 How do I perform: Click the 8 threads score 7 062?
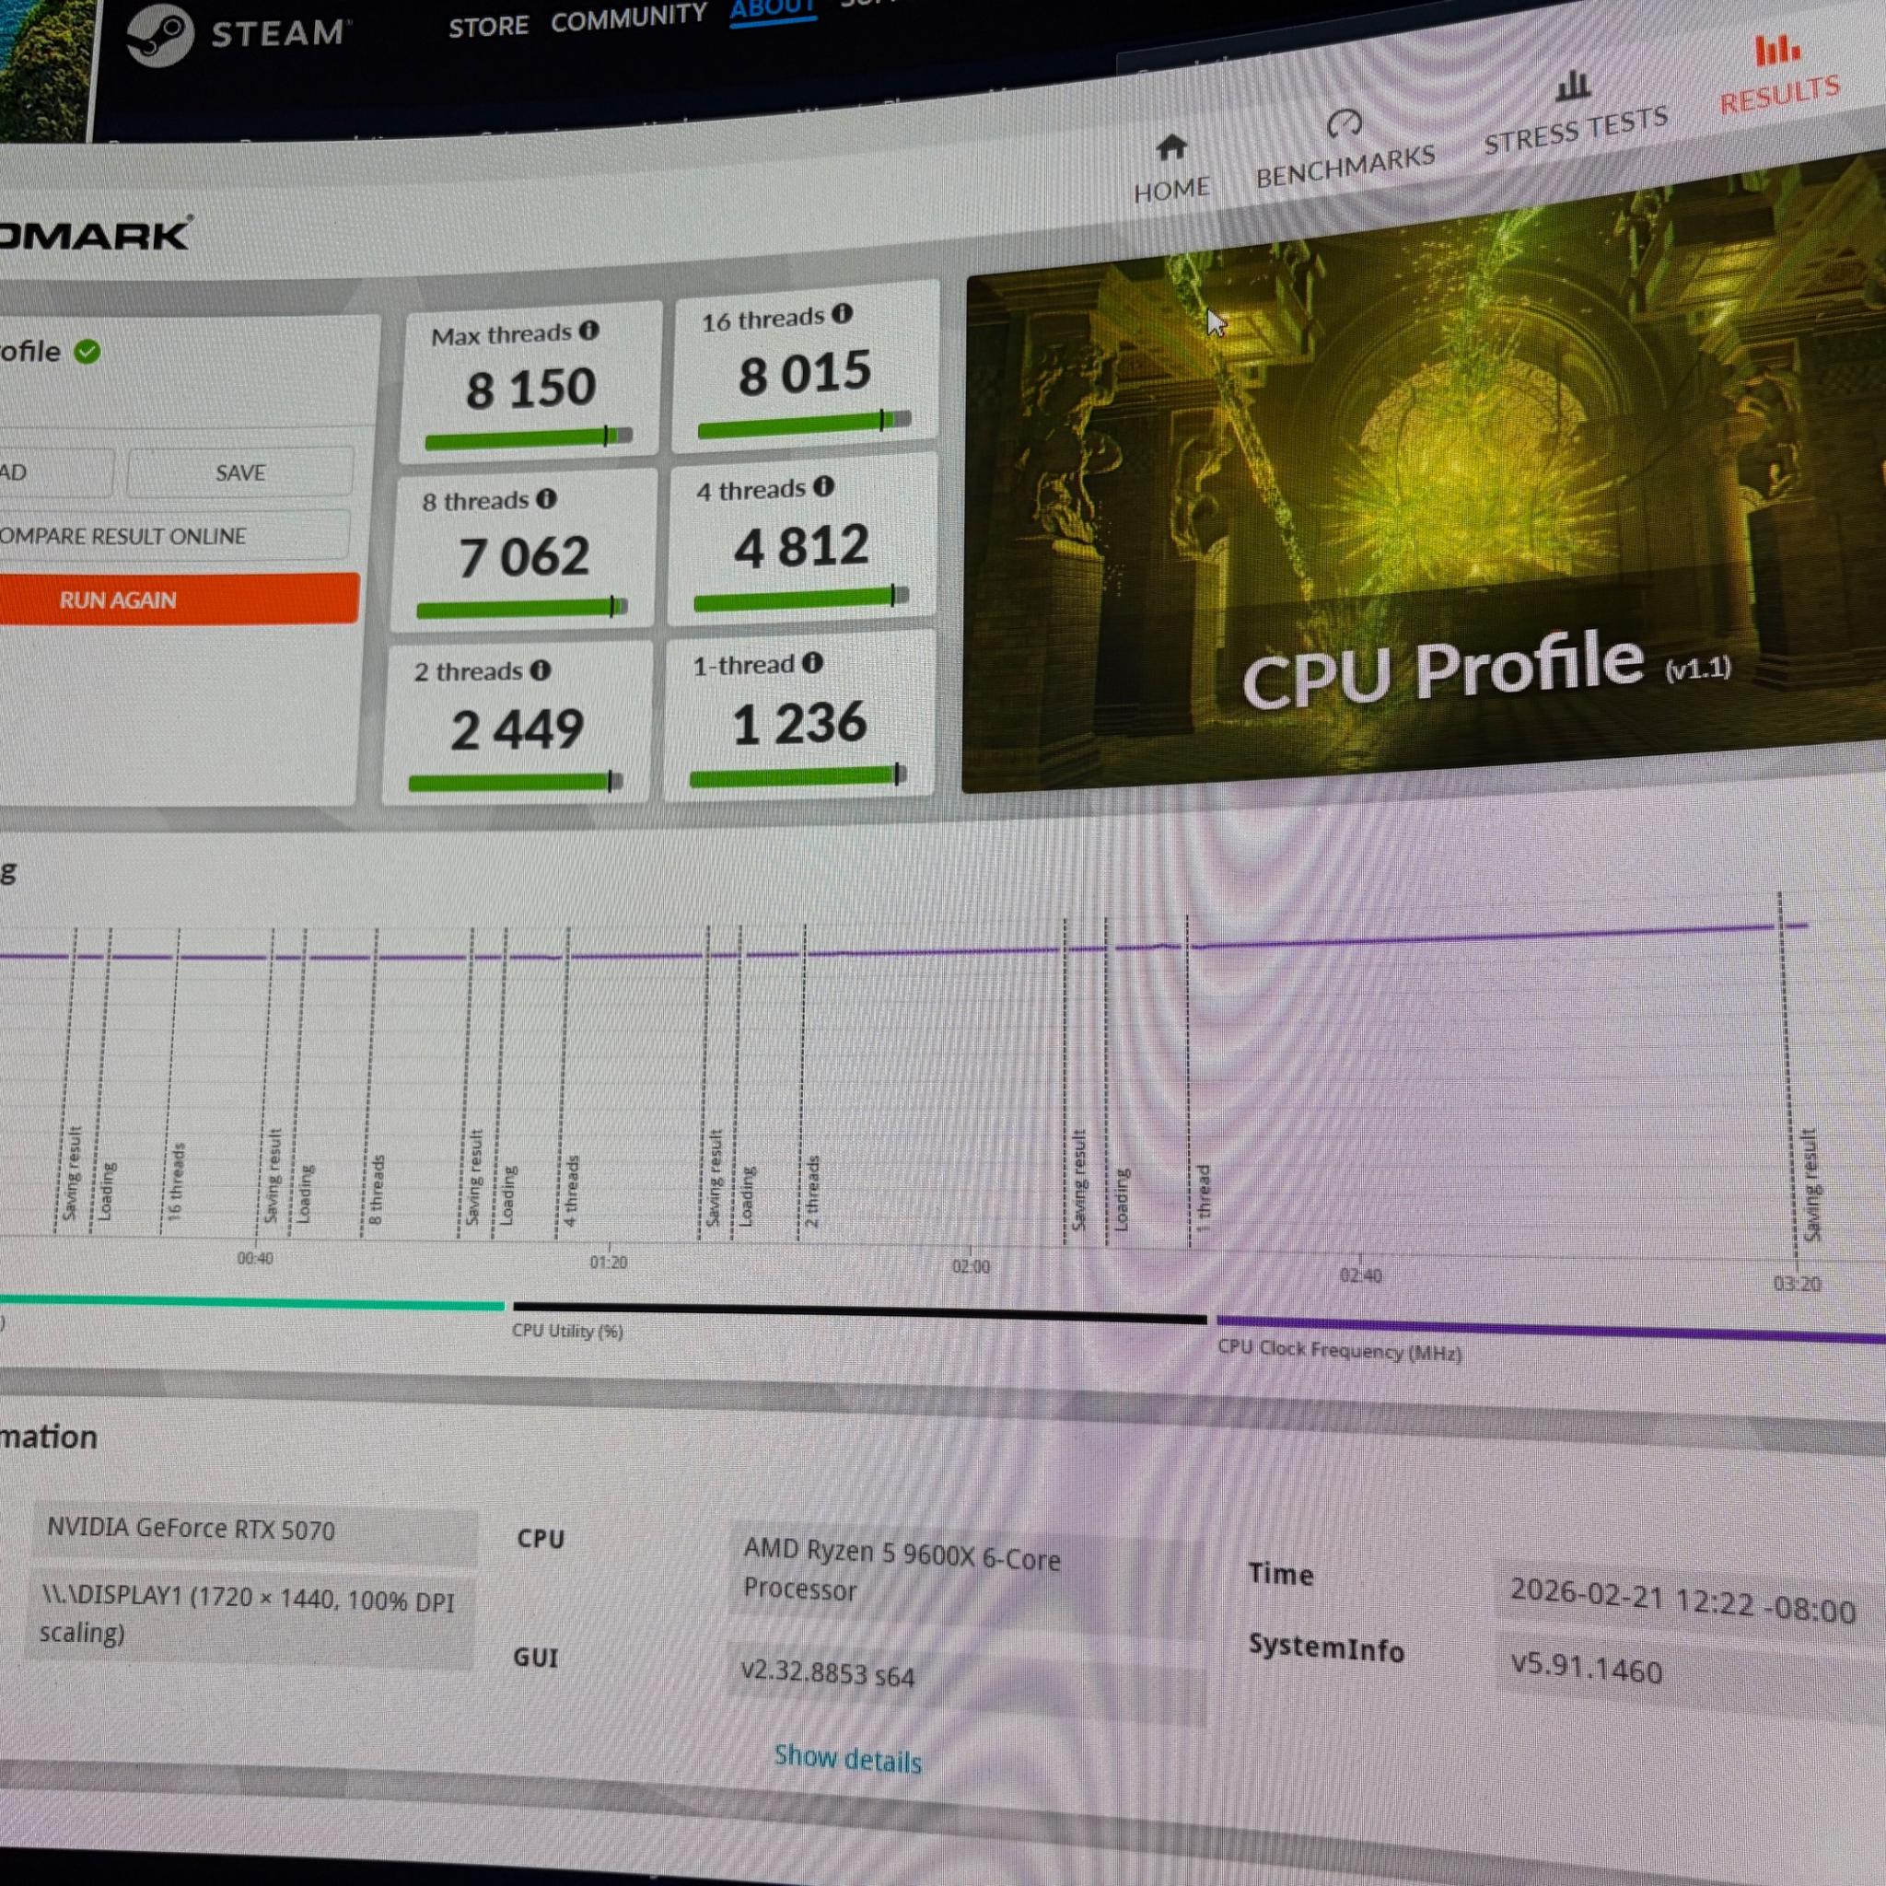click(x=524, y=556)
